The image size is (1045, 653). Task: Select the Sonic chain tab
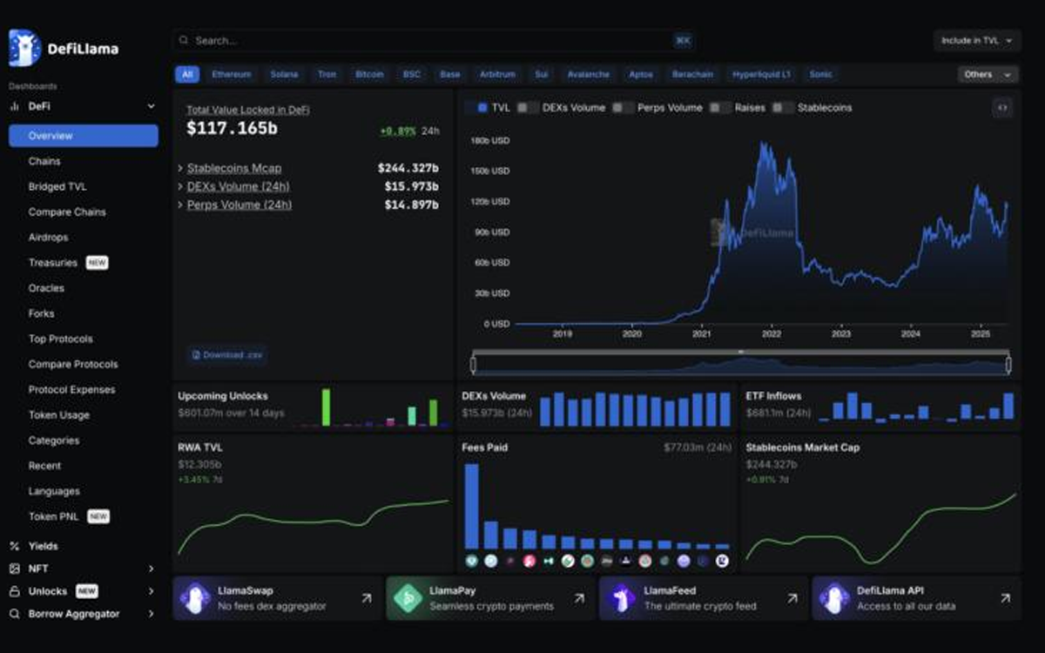[x=821, y=75]
